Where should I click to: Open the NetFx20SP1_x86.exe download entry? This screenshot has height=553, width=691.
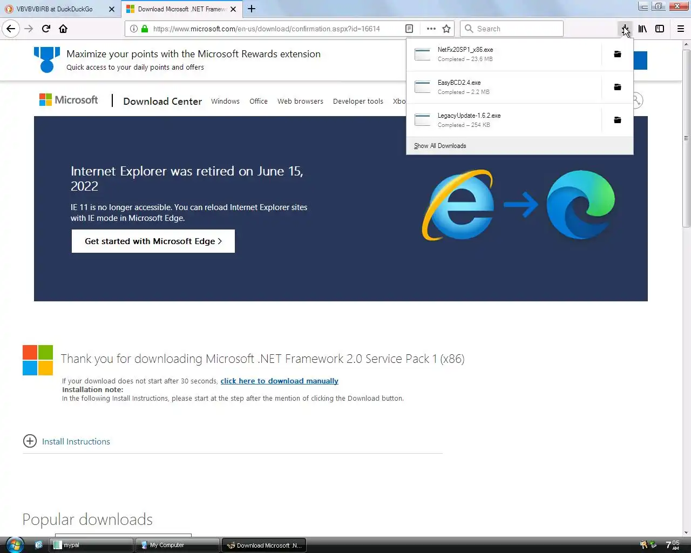[504, 54]
